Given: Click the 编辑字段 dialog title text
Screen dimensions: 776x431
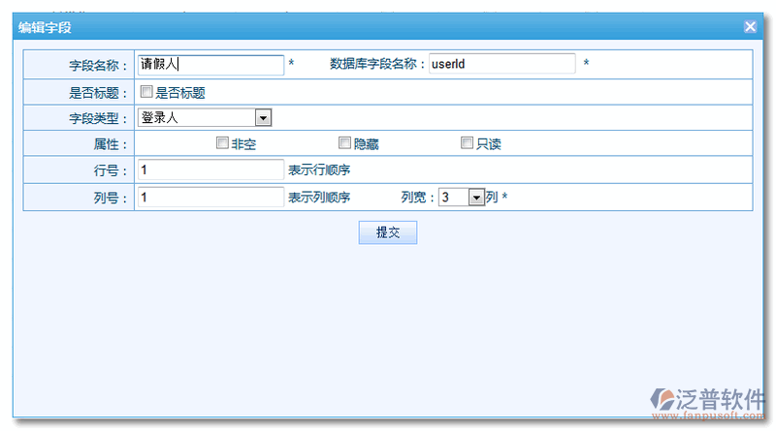Looking at the screenshot, I should (45, 27).
